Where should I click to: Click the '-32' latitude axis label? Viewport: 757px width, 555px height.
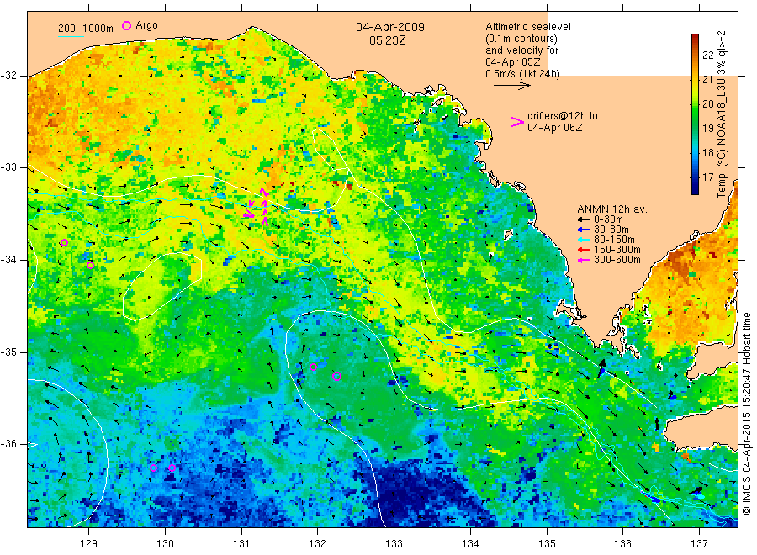tap(8, 76)
